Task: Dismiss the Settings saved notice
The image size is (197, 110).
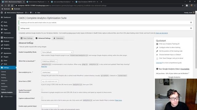Action: (x=191, y=28)
